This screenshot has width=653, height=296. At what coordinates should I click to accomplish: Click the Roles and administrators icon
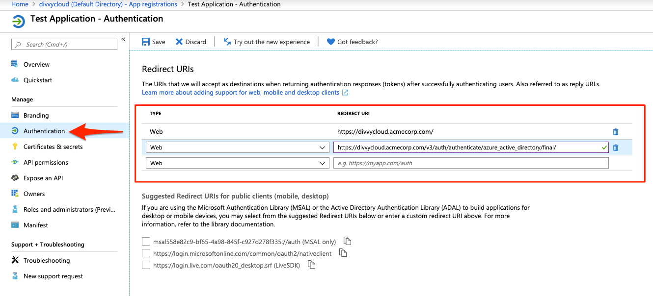[x=15, y=209]
